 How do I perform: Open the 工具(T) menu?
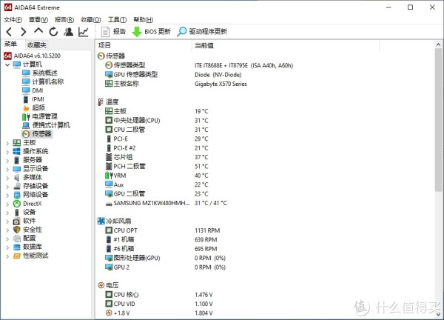click(117, 19)
